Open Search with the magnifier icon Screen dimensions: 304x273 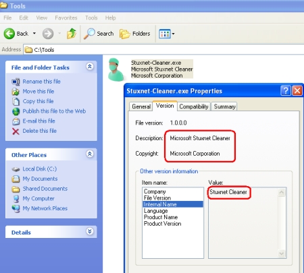coord(89,34)
